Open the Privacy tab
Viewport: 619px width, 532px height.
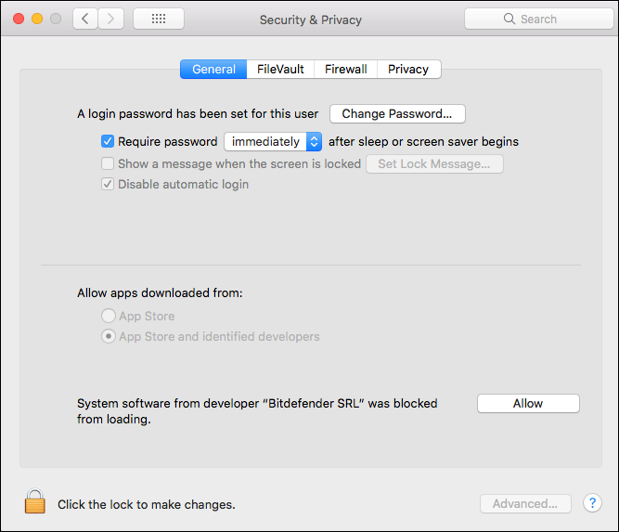click(x=408, y=69)
